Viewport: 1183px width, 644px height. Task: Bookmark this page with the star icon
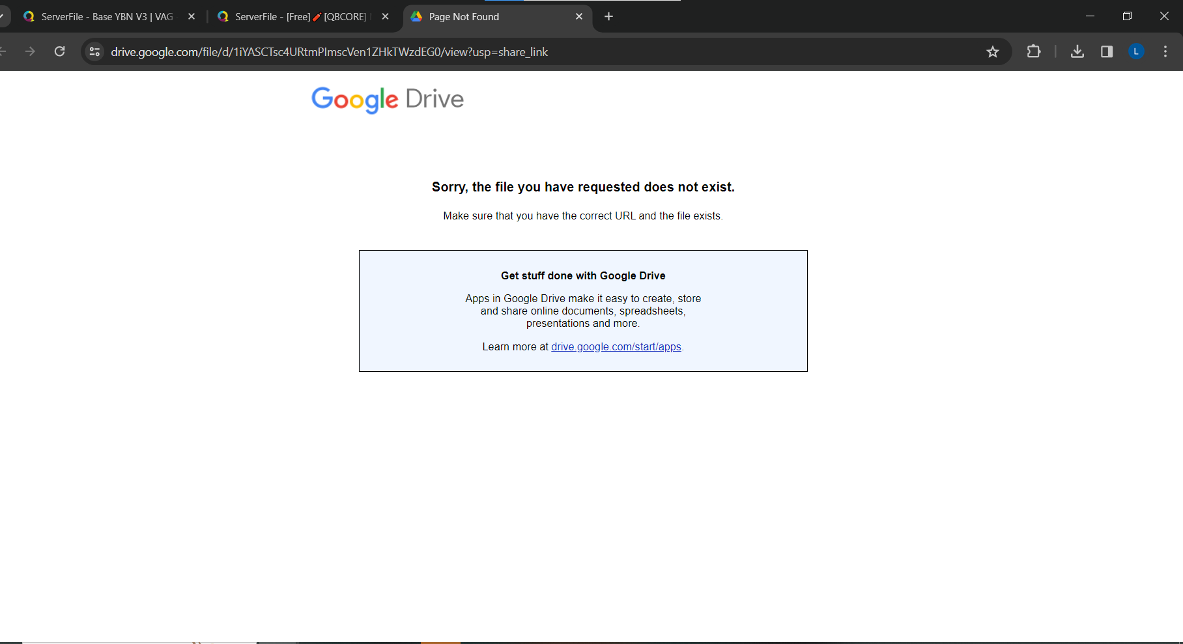pos(992,51)
